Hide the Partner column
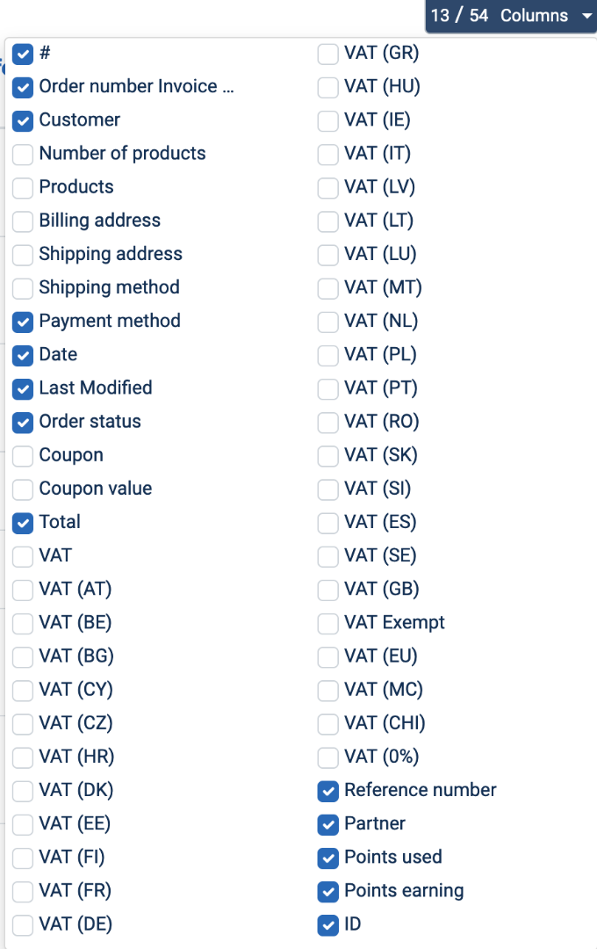Viewport: 597px width, 949px height. tap(327, 824)
